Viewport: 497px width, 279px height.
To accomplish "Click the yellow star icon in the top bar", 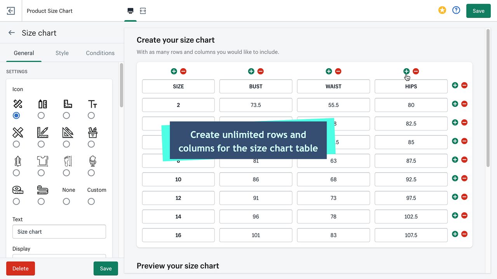I will 442,10.
